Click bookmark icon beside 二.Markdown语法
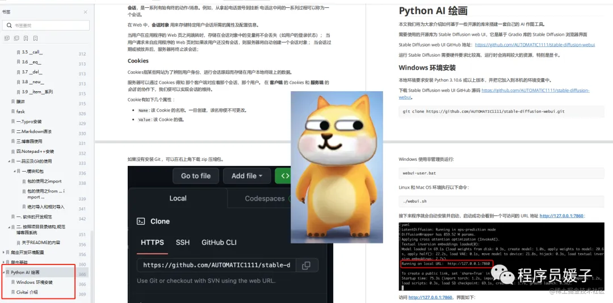This screenshot has width=613, height=303. (x=13, y=131)
